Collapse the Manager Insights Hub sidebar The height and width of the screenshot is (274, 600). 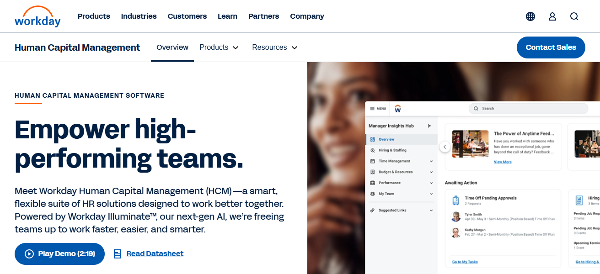click(x=429, y=126)
